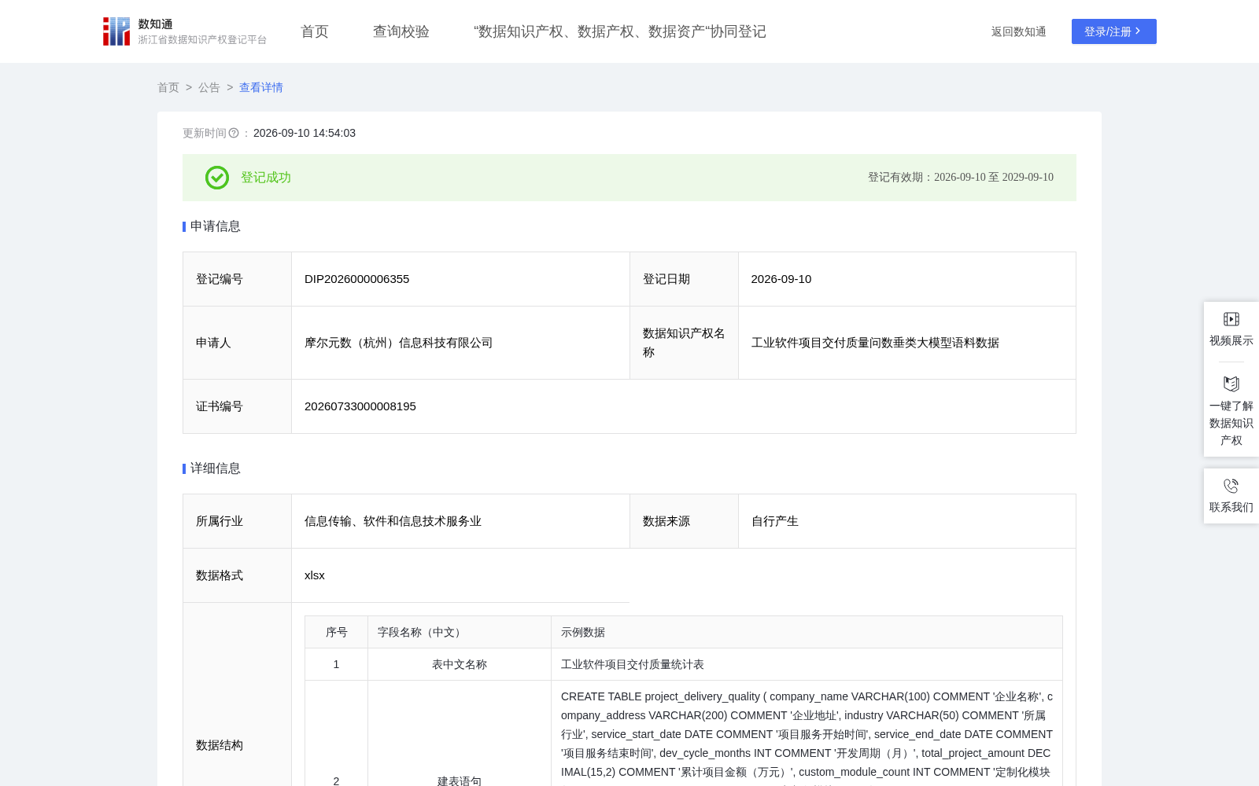Select certificate number 20260733000008195
Screen dimensions: 1259x786
pyautogui.click(x=360, y=406)
